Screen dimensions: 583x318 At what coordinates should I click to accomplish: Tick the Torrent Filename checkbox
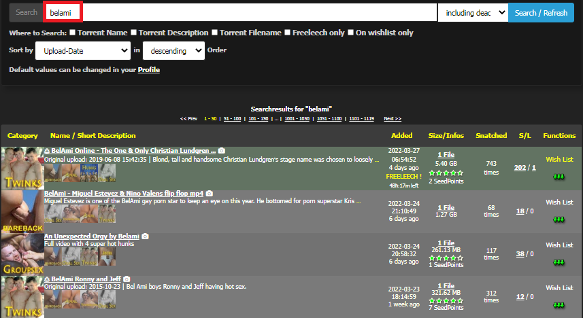[214, 33]
